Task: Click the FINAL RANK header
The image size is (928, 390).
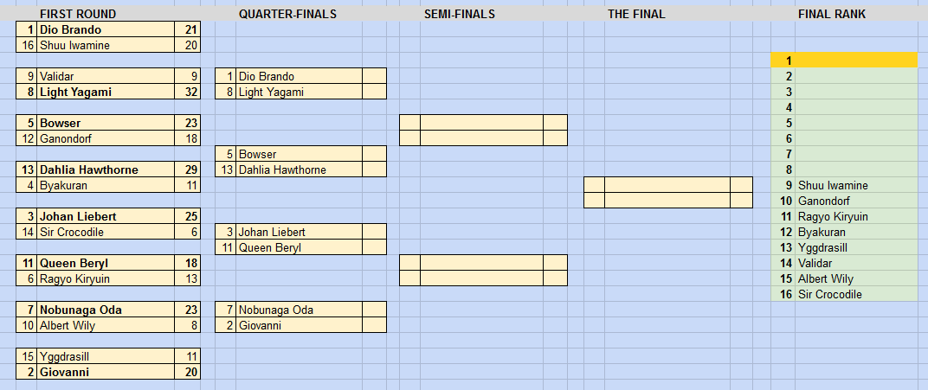Action: tap(832, 14)
